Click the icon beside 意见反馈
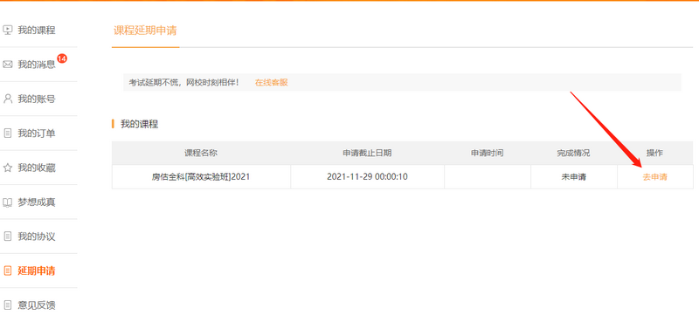Screen dimensions: 699x322 click(x=7, y=305)
